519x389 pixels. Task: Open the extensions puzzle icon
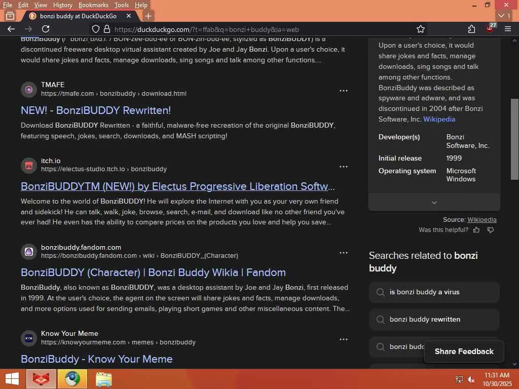[x=471, y=29]
